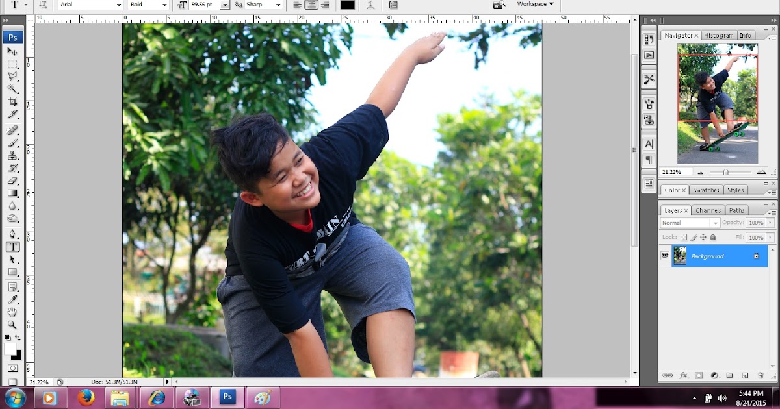Toggle Lock image pixels
Screen dimensions: 780x409
click(x=694, y=238)
